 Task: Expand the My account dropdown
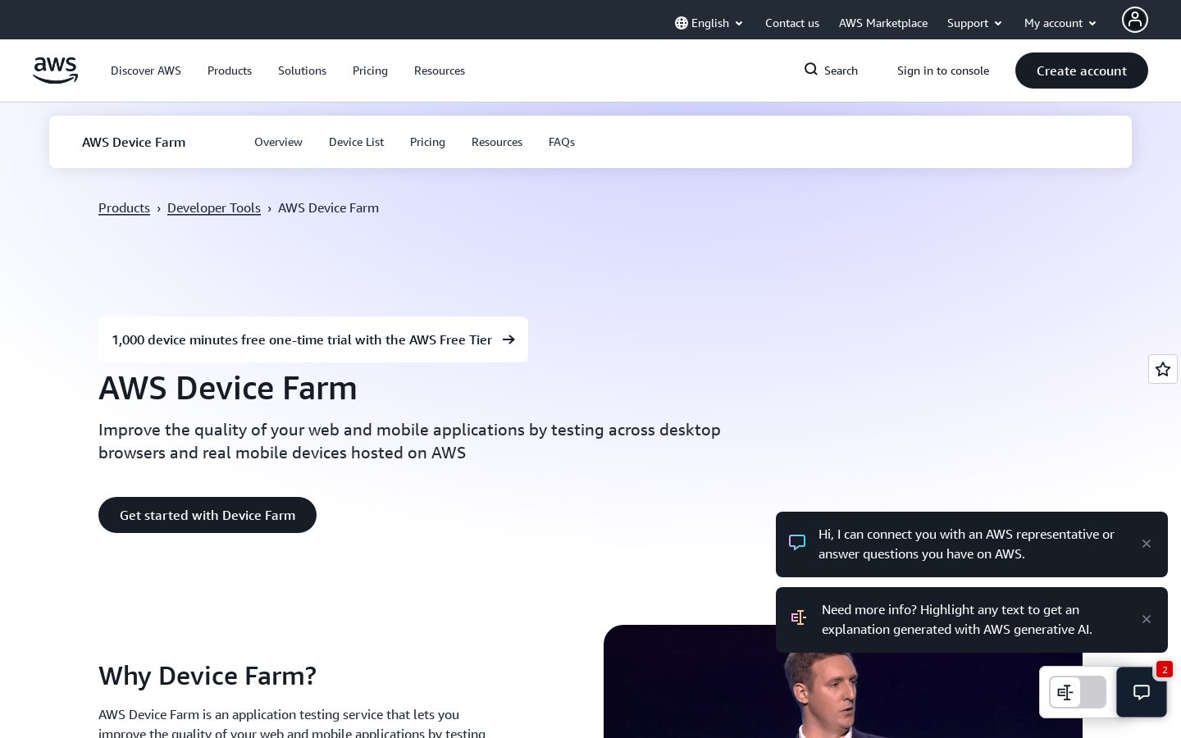[x=1060, y=23]
